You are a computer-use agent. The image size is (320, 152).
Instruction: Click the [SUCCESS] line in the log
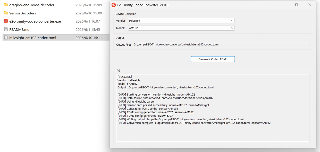coord(125,77)
